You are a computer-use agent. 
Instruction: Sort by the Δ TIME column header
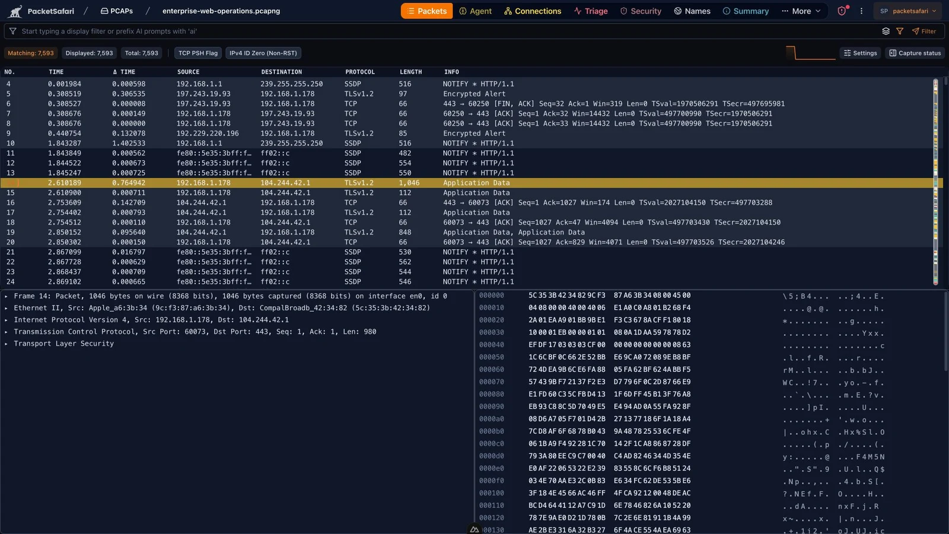pyautogui.click(x=124, y=72)
